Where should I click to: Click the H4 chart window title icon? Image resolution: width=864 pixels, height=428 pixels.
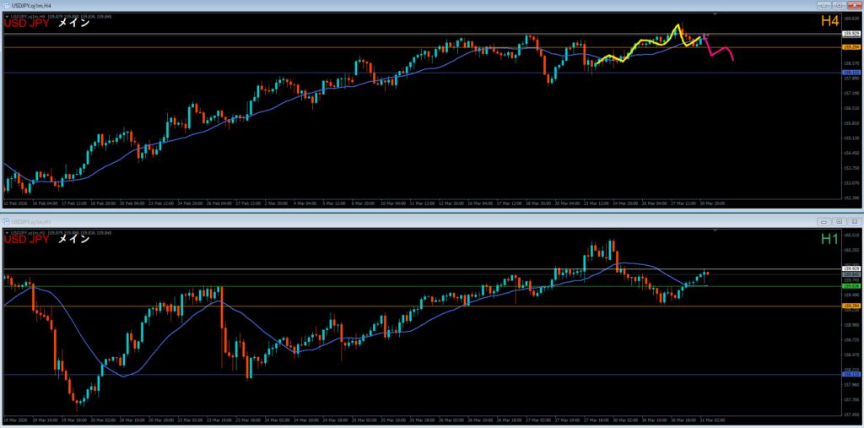(5, 5)
